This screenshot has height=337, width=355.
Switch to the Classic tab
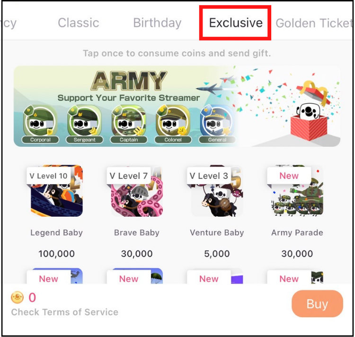pos(79,23)
